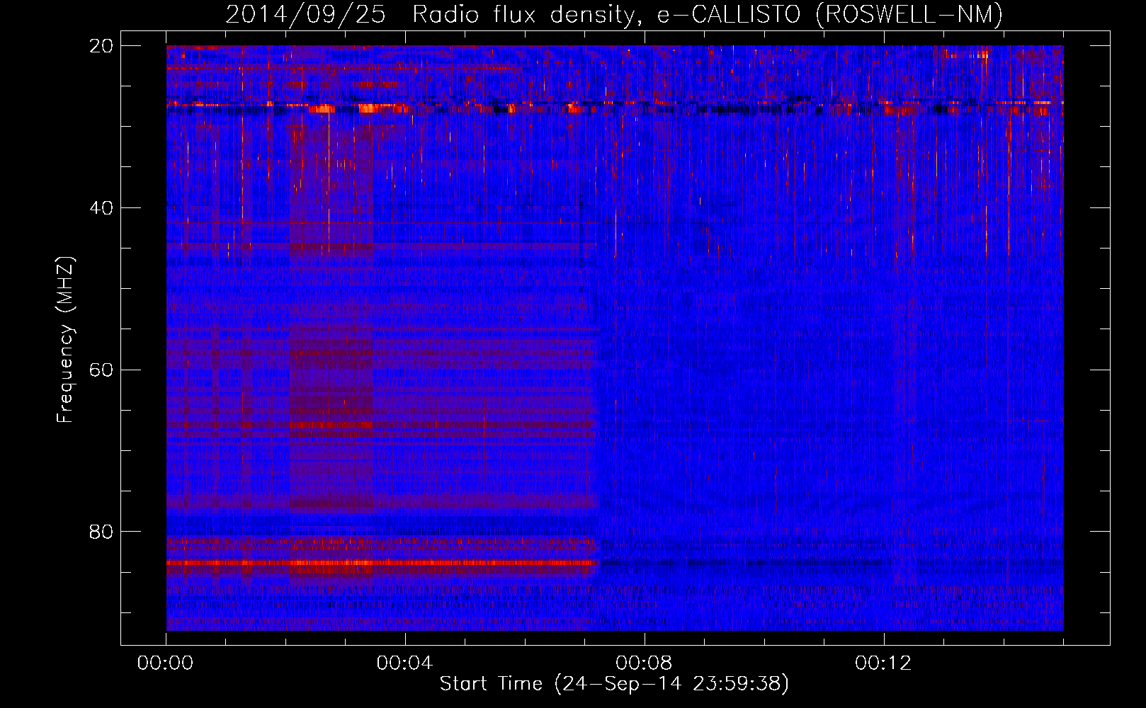Click the '00:12' time tick label
This screenshot has width=1146, height=708.
point(883,663)
